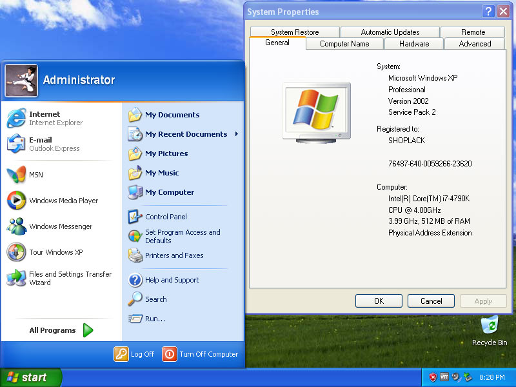Click the Administrator user name in Start menu
Screen dimensions: 516x387
point(79,80)
